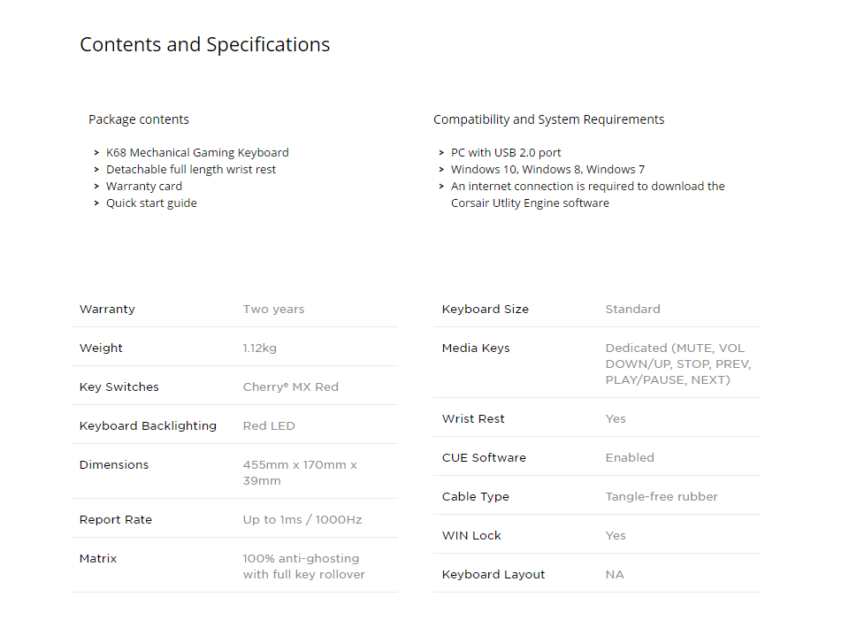This screenshot has width=849, height=620.
Task: Click the Keyboard Layout NA value
Action: (615, 575)
